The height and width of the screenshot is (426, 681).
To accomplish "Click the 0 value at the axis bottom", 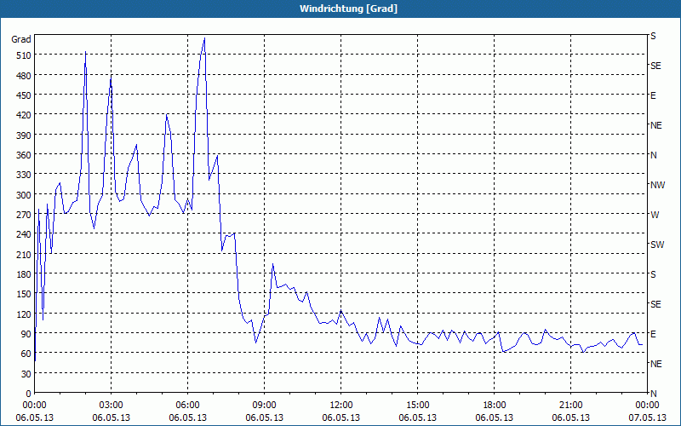I will tap(29, 394).
